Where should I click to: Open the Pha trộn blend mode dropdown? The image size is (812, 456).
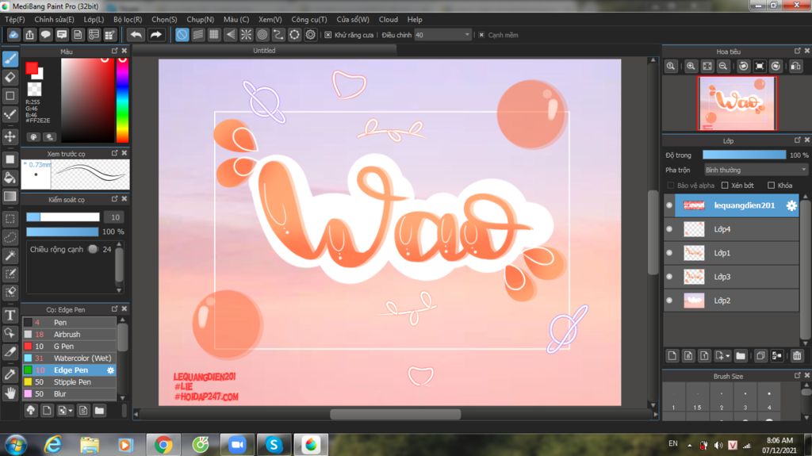point(756,170)
